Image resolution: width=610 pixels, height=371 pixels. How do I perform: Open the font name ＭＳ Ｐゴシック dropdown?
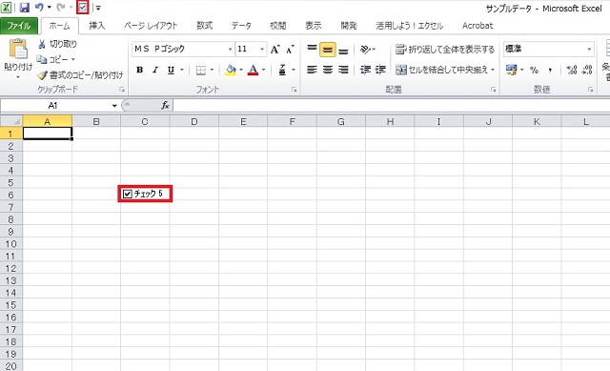click(x=230, y=49)
